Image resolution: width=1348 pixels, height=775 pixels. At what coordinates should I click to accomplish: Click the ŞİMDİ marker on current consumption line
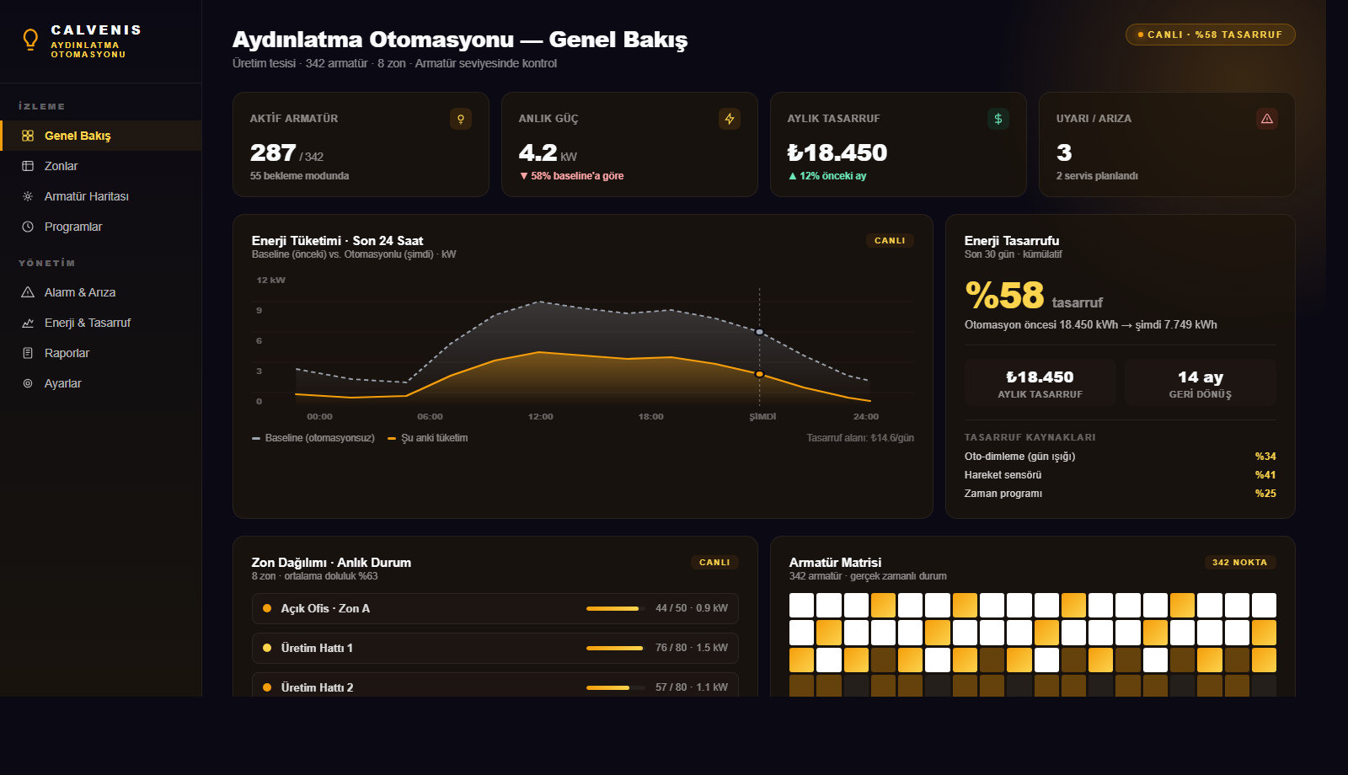[x=759, y=374]
